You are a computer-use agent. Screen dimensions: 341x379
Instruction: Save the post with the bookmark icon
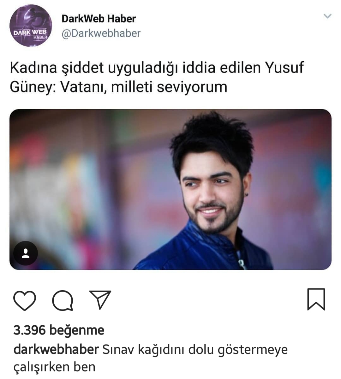(316, 299)
